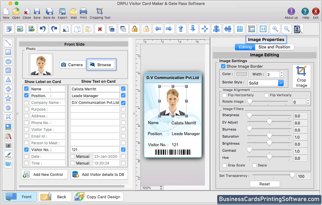322x205 pixels.
Task: Click Add New Control
Action: click(x=44, y=174)
